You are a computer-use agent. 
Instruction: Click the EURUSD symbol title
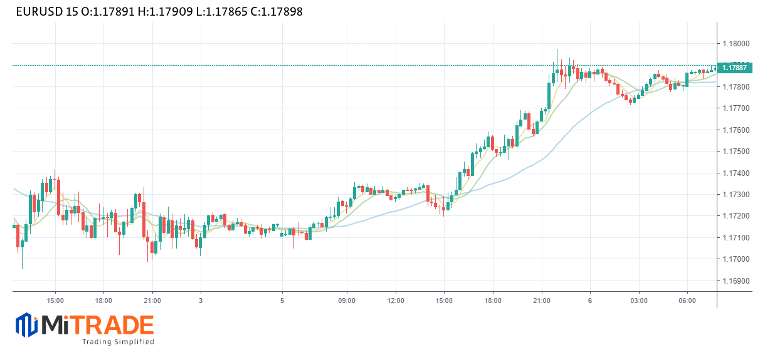[40, 12]
